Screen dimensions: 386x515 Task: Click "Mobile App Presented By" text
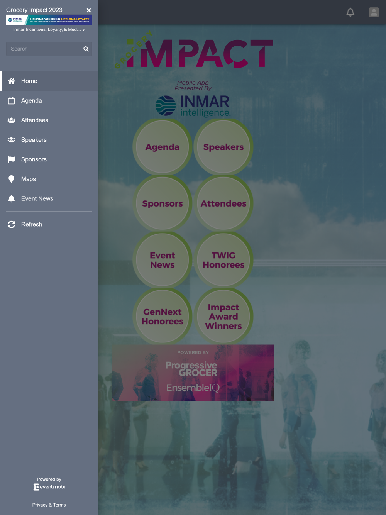193,85
